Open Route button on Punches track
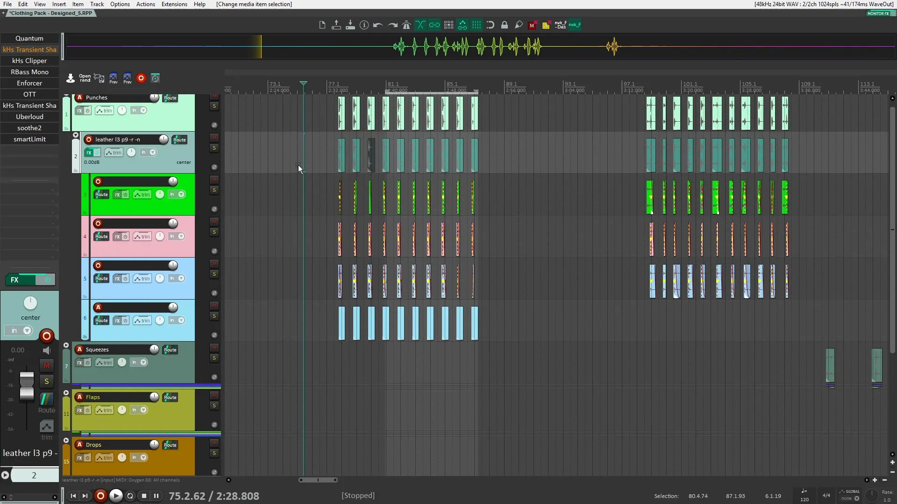Screen dimensions: 897x504 (170, 98)
